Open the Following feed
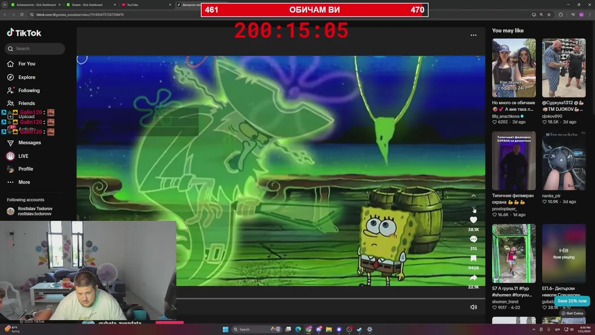This screenshot has height=335, width=595. (x=29, y=90)
